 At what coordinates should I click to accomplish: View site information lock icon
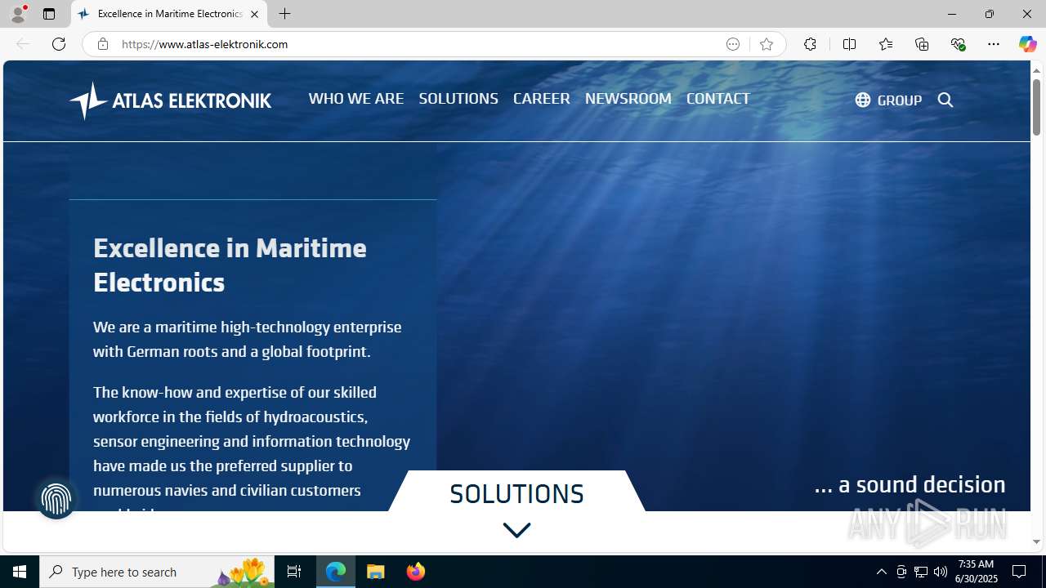click(102, 44)
